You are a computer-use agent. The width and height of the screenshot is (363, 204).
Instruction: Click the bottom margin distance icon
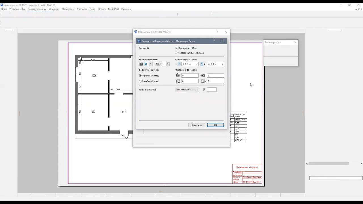click(x=178, y=81)
